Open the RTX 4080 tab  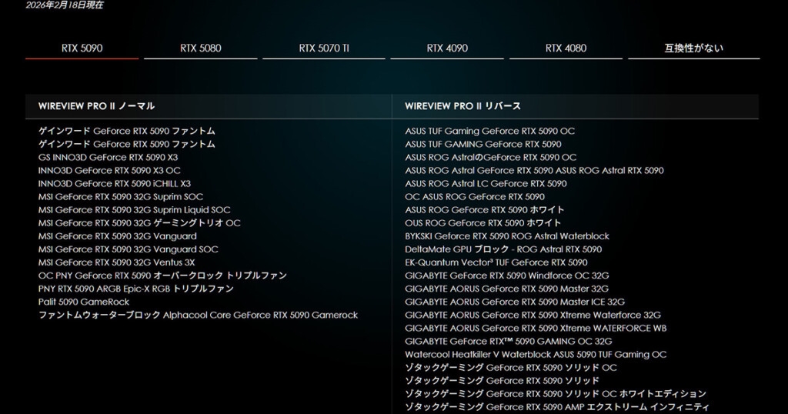coord(566,48)
